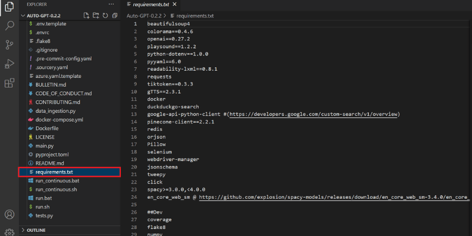472x236 pixels.
Task: Open run_continuous.sh file
Action: pos(56,189)
